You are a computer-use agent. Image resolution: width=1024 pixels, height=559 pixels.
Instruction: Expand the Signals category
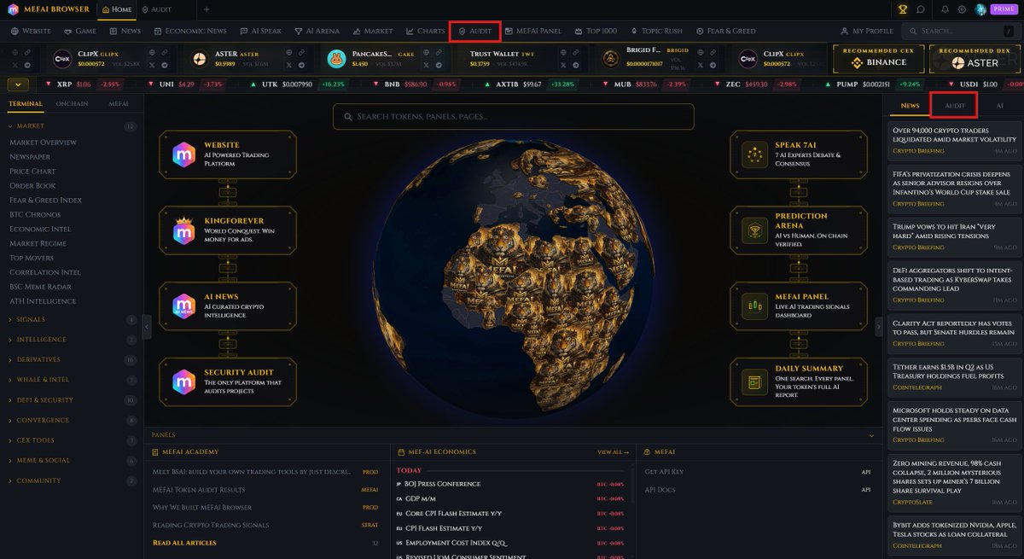[x=72, y=320]
